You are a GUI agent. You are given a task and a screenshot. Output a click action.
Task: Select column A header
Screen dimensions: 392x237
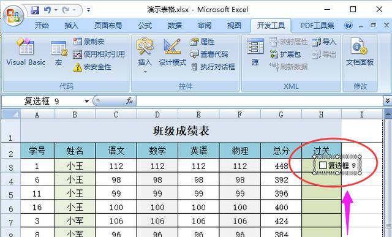(37, 115)
